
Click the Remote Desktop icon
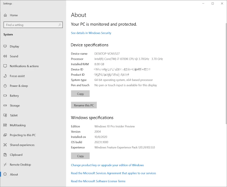tap(5, 164)
